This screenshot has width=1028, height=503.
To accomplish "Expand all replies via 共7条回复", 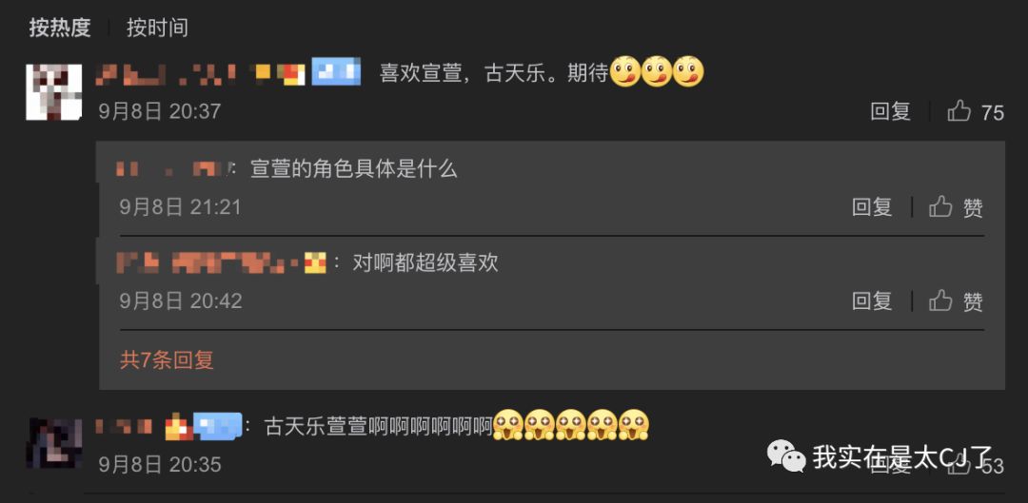I will click(167, 359).
